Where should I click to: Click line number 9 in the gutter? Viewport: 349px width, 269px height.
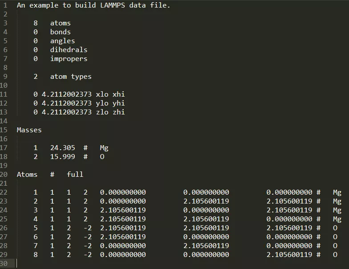5,77
